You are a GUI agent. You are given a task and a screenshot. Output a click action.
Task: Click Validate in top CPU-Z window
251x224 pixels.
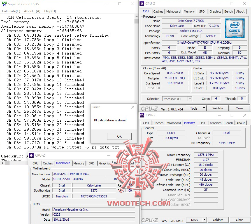click(218, 108)
